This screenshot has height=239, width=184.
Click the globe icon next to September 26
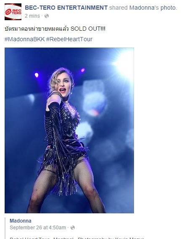[x=73, y=228]
